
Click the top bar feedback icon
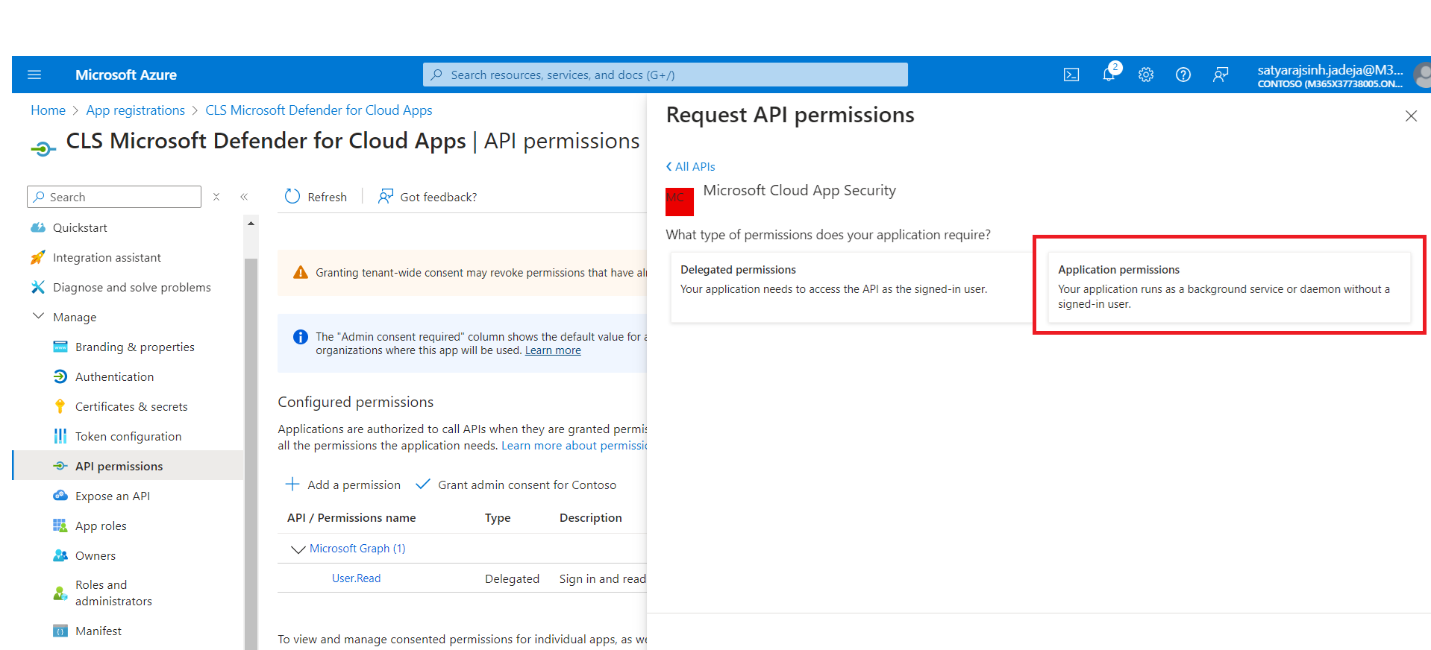pos(1221,75)
